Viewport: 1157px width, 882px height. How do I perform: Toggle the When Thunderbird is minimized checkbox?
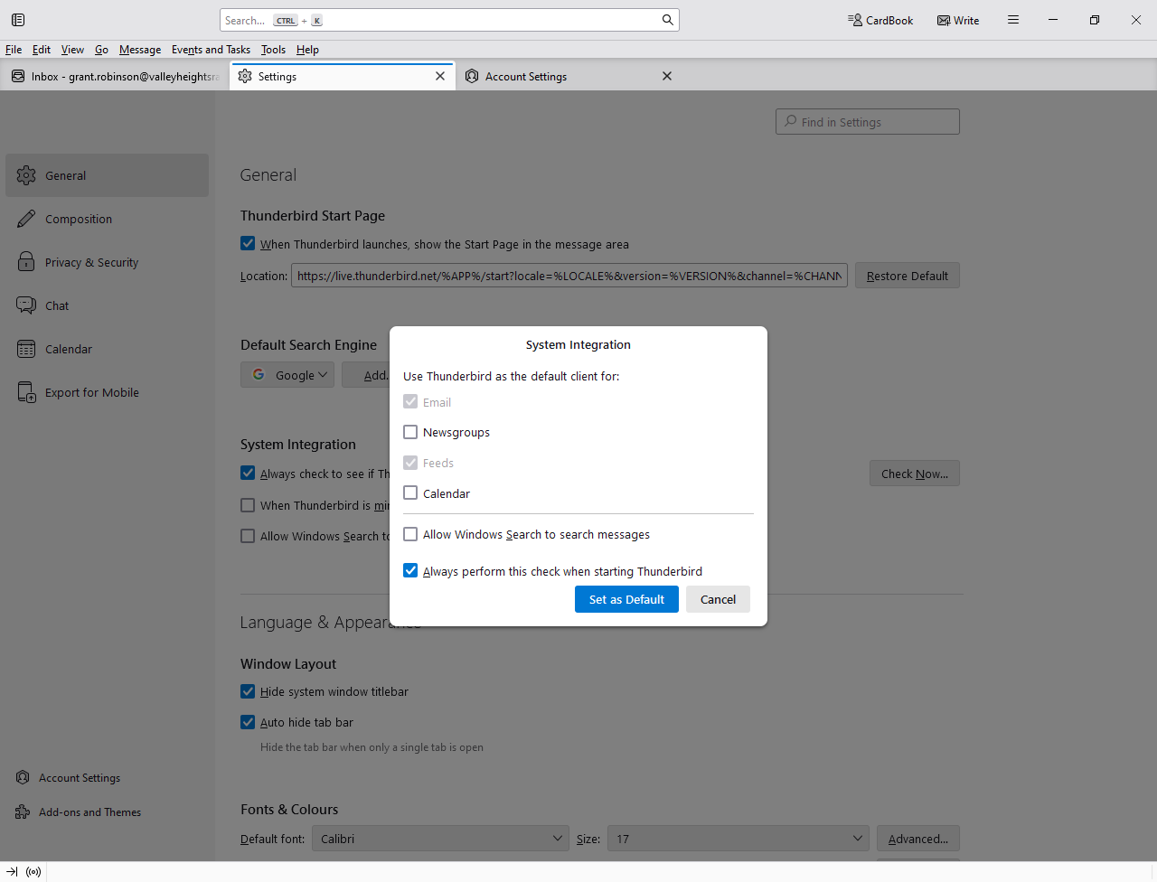(x=248, y=505)
